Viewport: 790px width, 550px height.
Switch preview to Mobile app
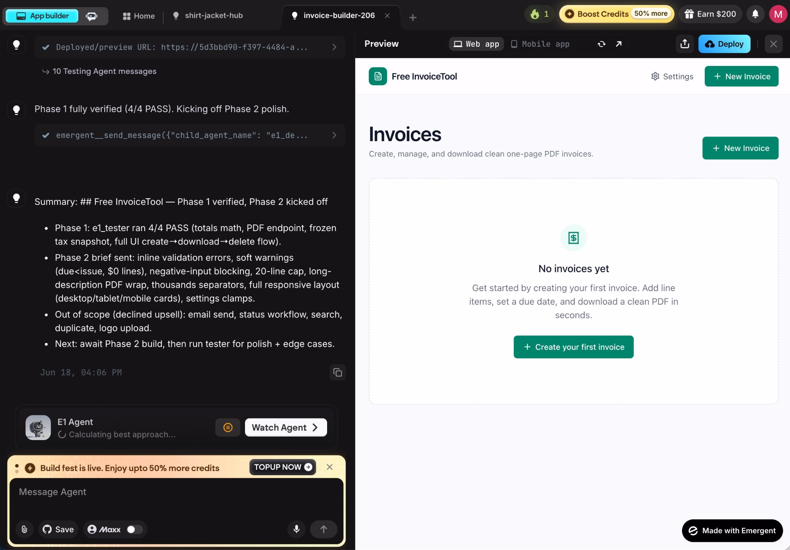tap(540, 44)
